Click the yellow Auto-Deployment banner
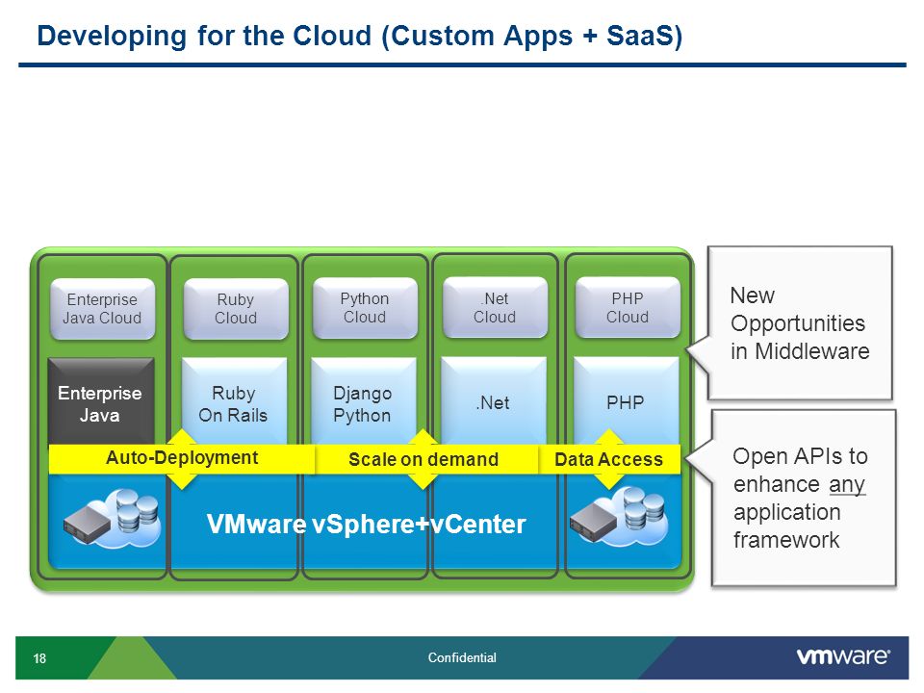Viewport: 924px width, 693px height. pos(182,459)
